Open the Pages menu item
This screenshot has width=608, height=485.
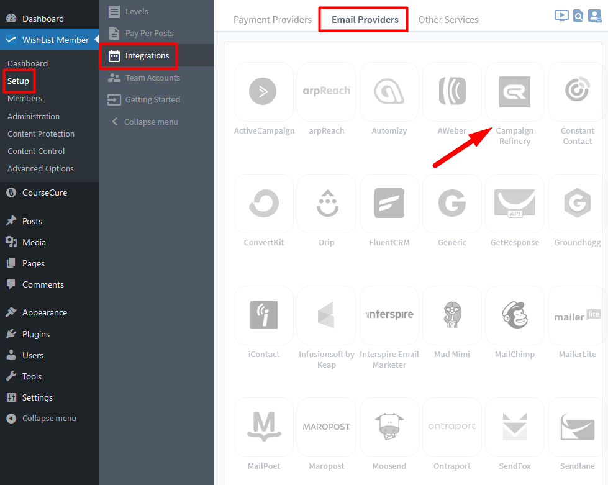coord(50,263)
